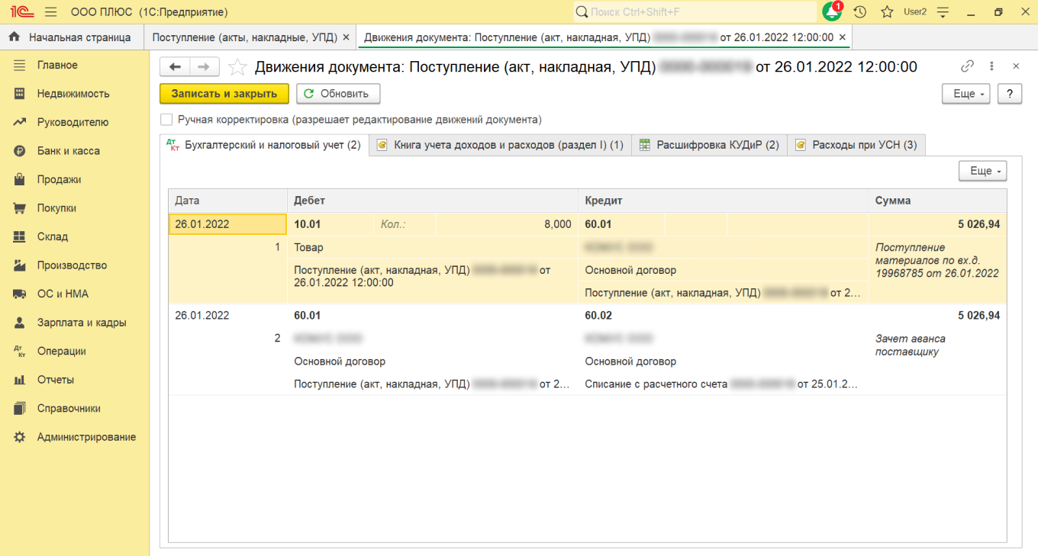Viewport: 1038px width, 556px height.
Task: Open the Расходы при УСН tab
Action: pyautogui.click(x=856, y=145)
